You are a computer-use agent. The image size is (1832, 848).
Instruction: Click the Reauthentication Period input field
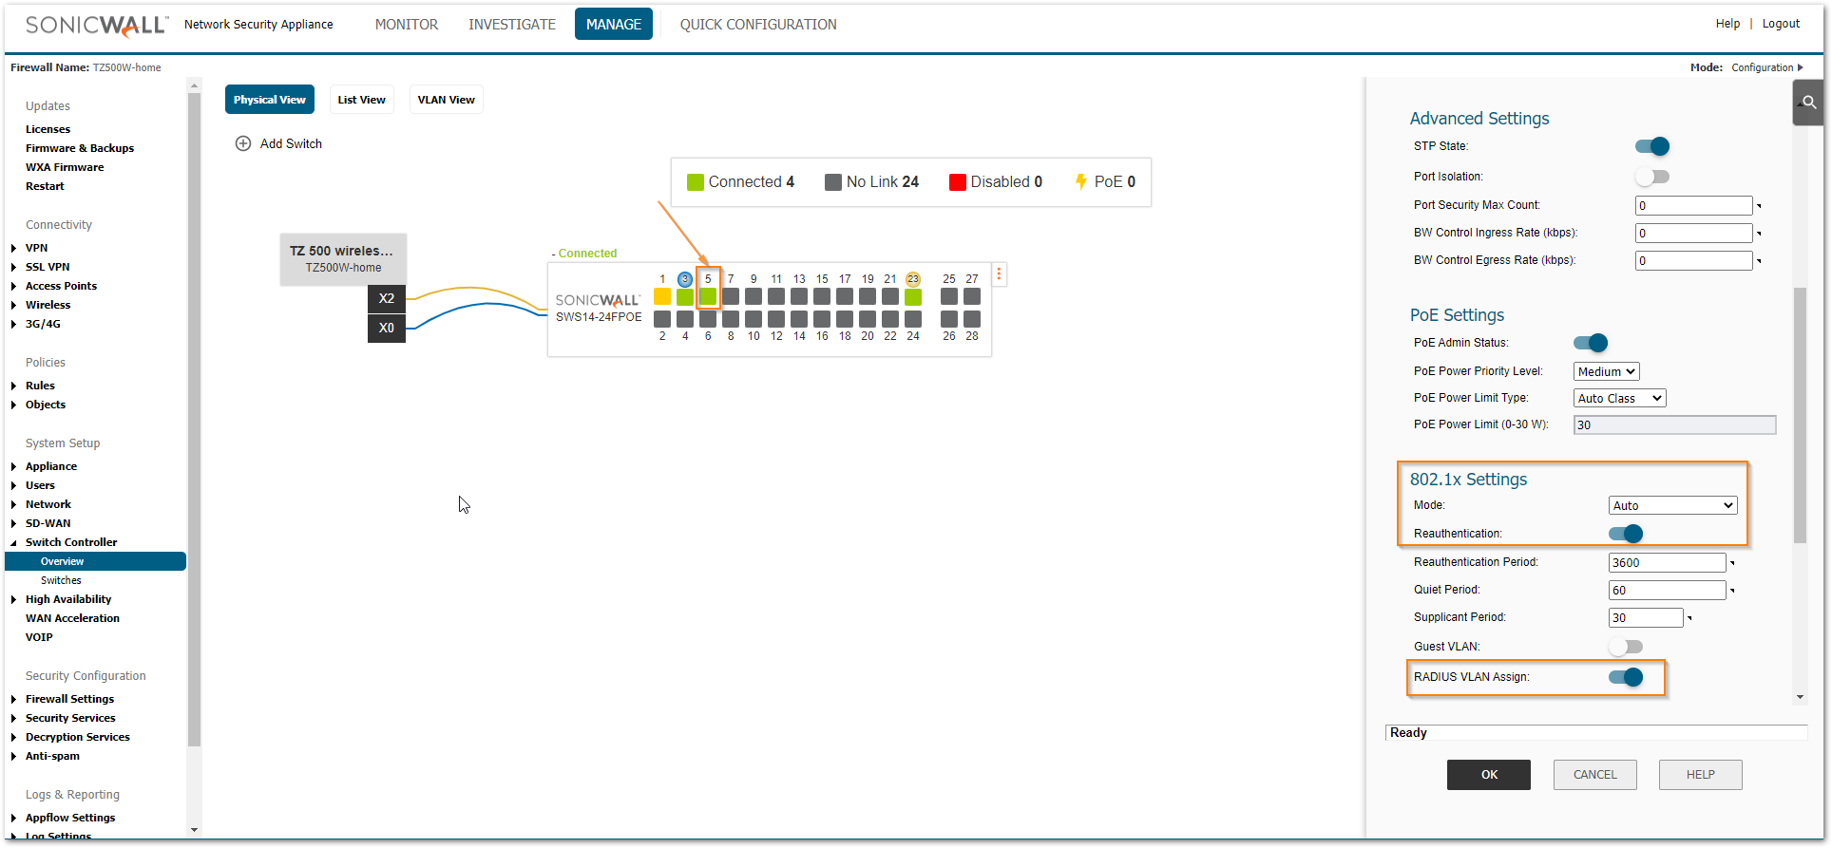[x=1667, y=562]
